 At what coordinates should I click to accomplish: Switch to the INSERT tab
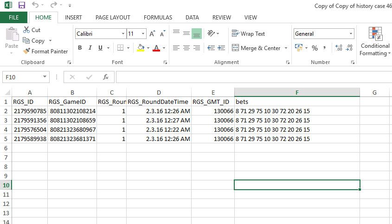click(73, 18)
